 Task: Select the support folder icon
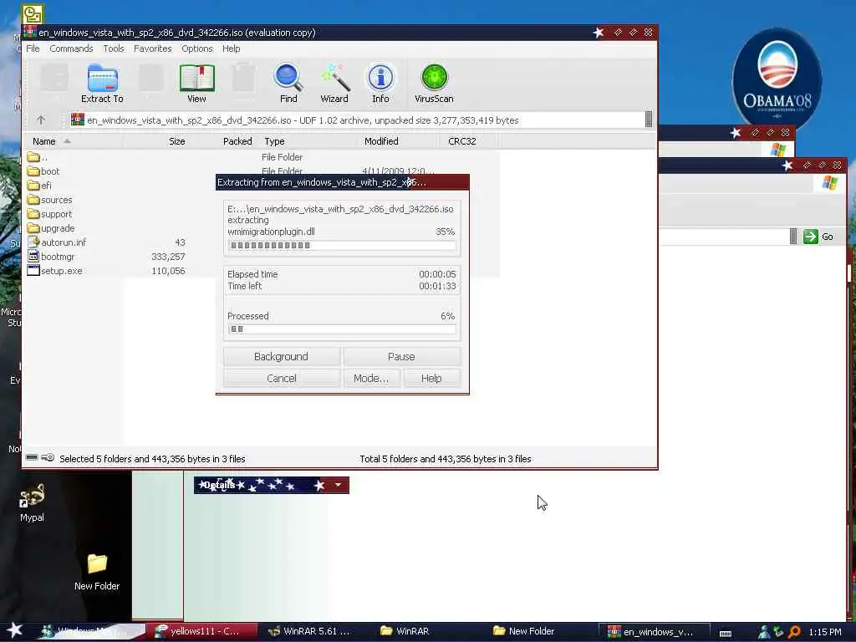coord(33,213)
